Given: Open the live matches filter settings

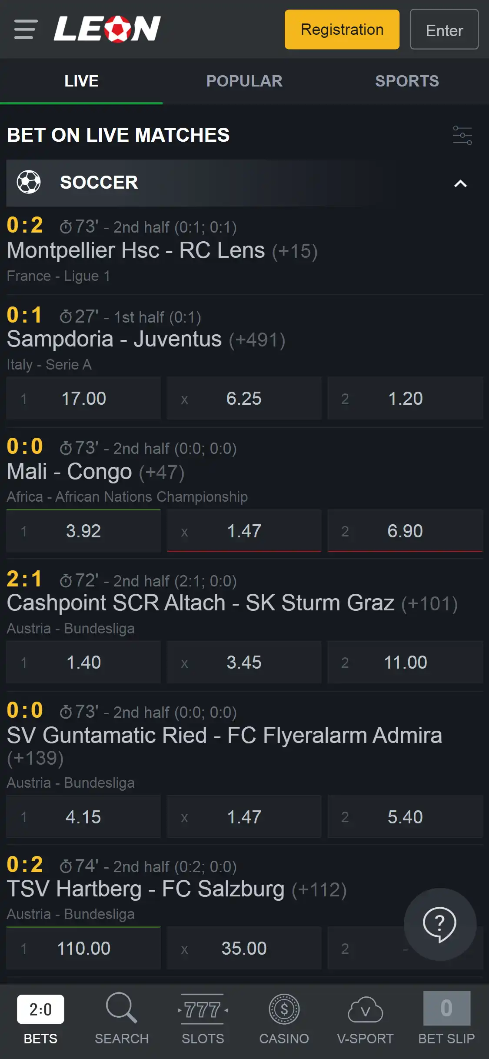Looking at the screenshot, I should (x=462, y=135).
